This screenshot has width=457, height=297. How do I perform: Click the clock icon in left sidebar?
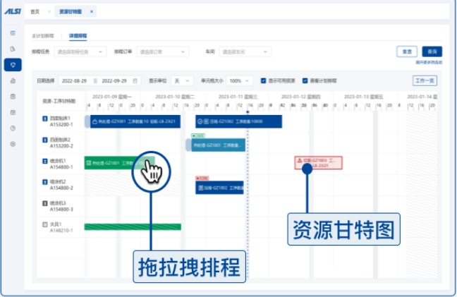pos(13,128)
